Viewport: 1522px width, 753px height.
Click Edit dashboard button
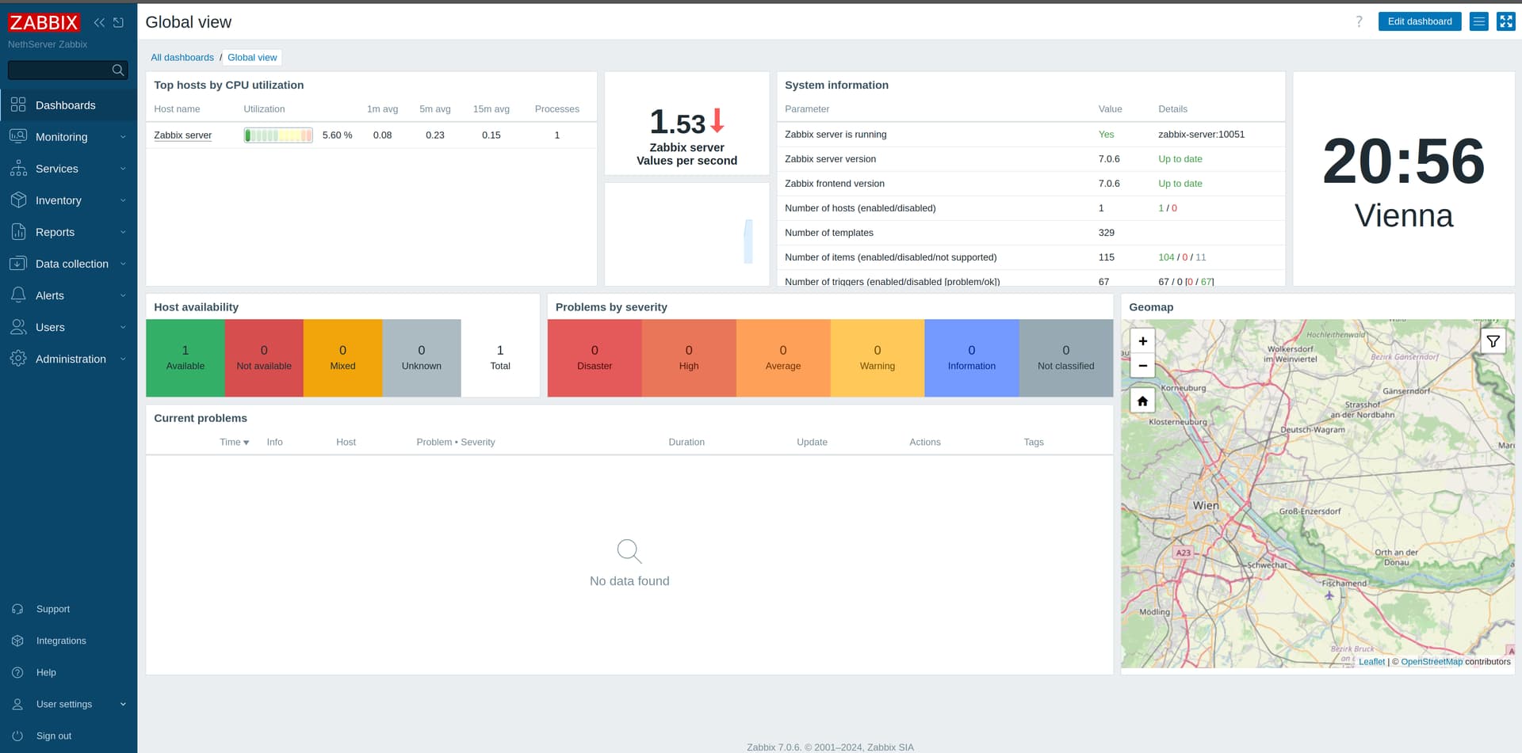(x=1420, y=21)
